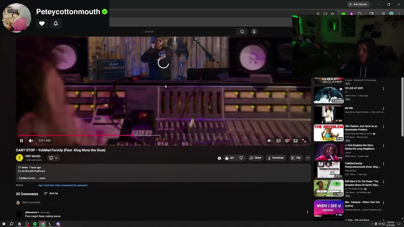Click the Peteycottonmouth profile picture
Viewport: 404px width, 227px height.
tap(17, 18)
